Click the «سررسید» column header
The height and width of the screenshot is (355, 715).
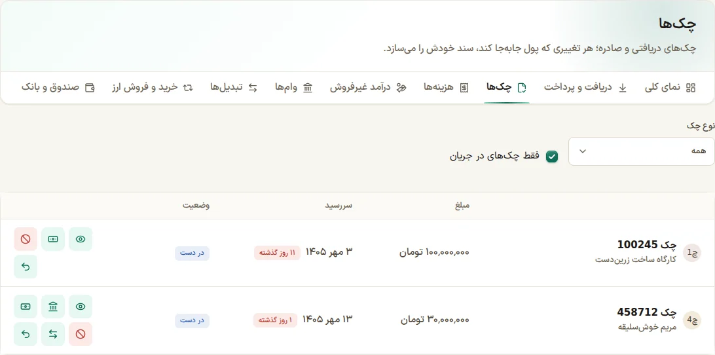339,206
